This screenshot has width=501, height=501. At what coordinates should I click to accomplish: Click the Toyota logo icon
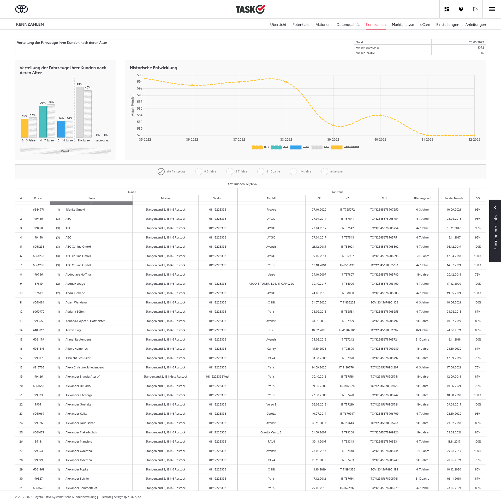(21, 9)
